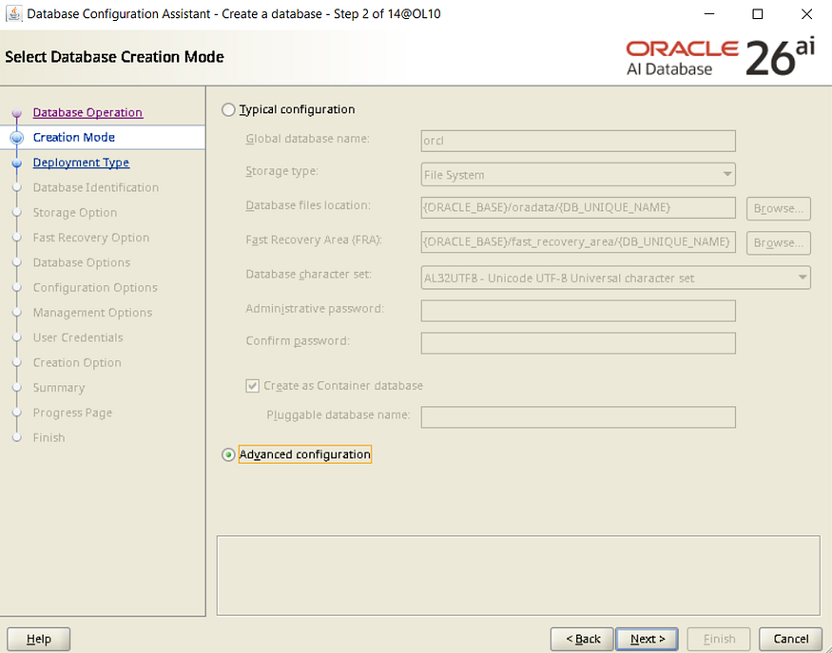The height and width of the screenshot is (653, 832).
Task: Browse for Database files location
Action: [779, 208]
